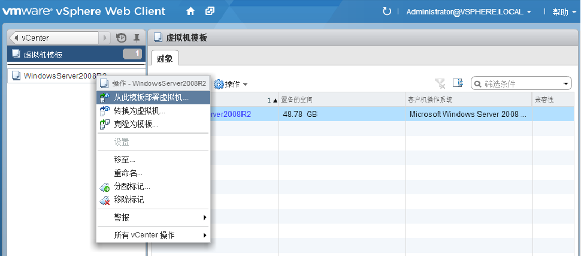Image resolution: width=581 pixels, height=256 pixels.
Task: Open the Administrator@VSPHERE.LOCAL user menu
Action: tap(468, 12)
